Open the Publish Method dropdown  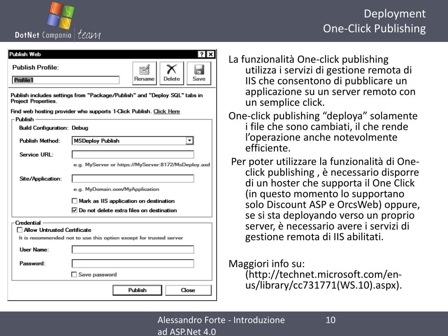pos(189,140)
